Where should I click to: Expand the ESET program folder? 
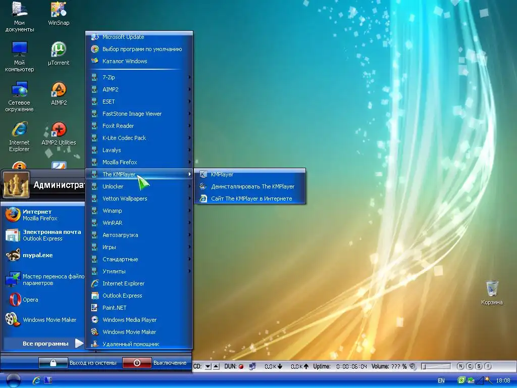139,102
